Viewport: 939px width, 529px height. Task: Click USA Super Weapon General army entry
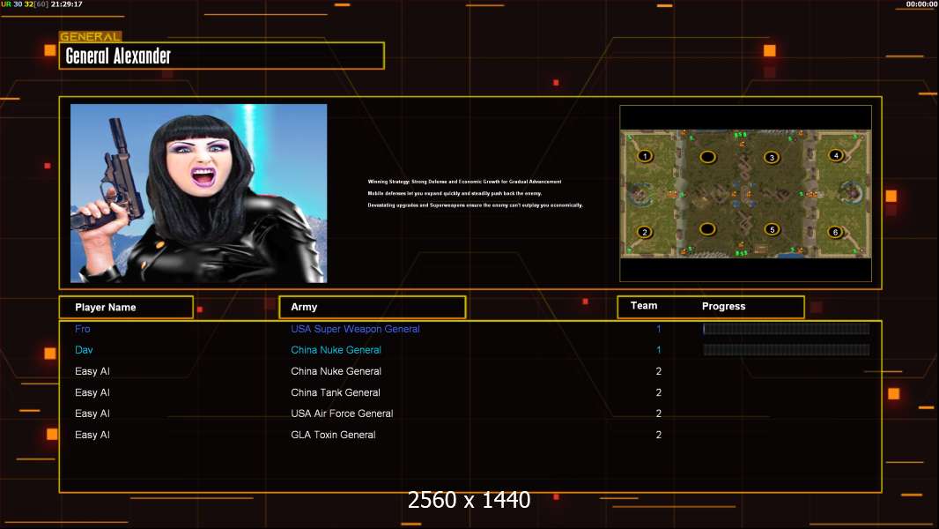click(355, 329)
